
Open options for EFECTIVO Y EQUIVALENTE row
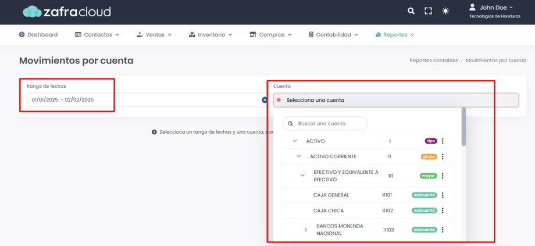click(x=443, y=176)
